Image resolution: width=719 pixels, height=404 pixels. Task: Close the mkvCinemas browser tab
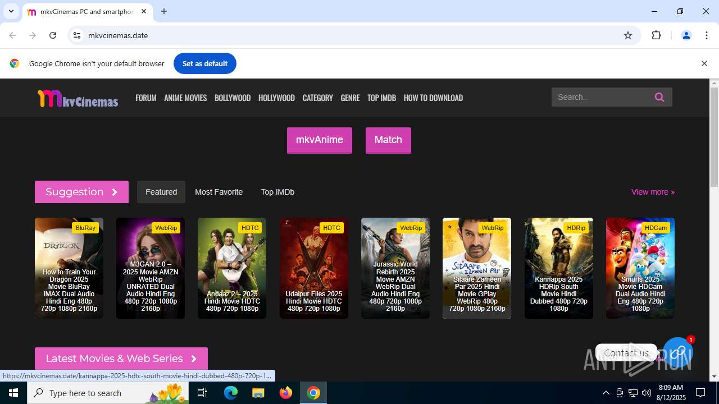tap(144, 11)
